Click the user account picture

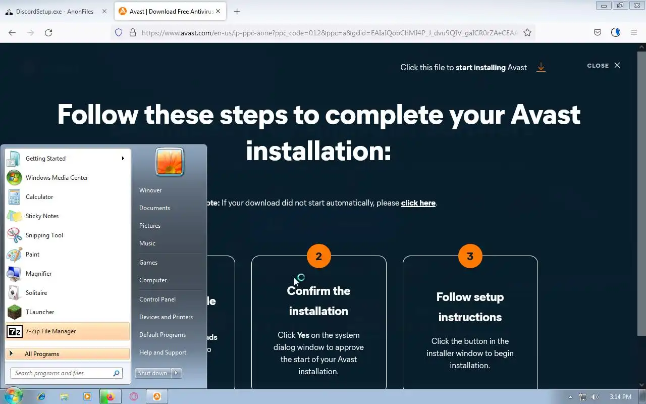[170, 162]
